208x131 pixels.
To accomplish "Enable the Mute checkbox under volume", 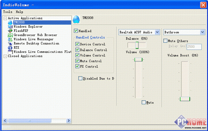I will [x=144, y=102].
